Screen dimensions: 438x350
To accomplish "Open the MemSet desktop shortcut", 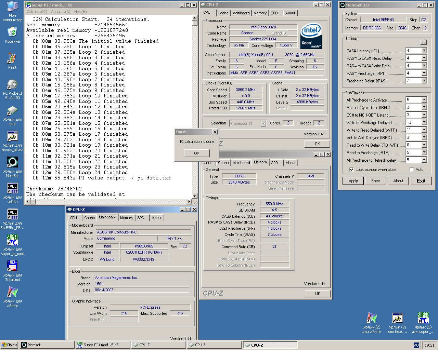I will pyautogui.click(x=12, y=167).
